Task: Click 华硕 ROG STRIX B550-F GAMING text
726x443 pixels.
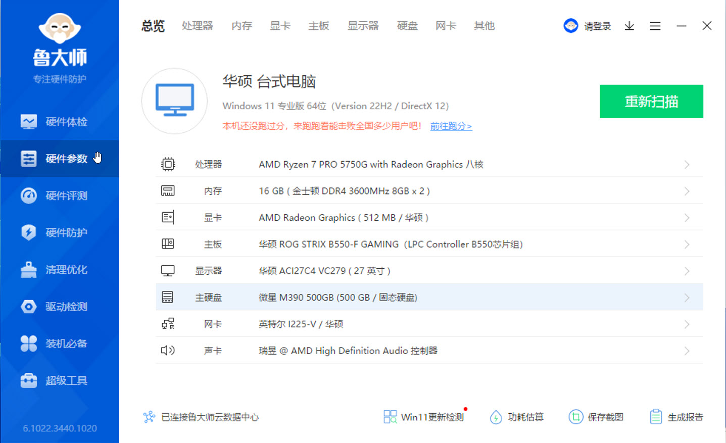Action: tap(391, 244)
